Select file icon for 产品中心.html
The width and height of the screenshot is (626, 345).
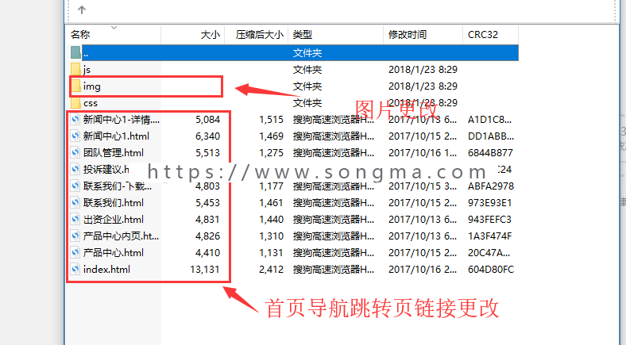click(x=75, y=252)
